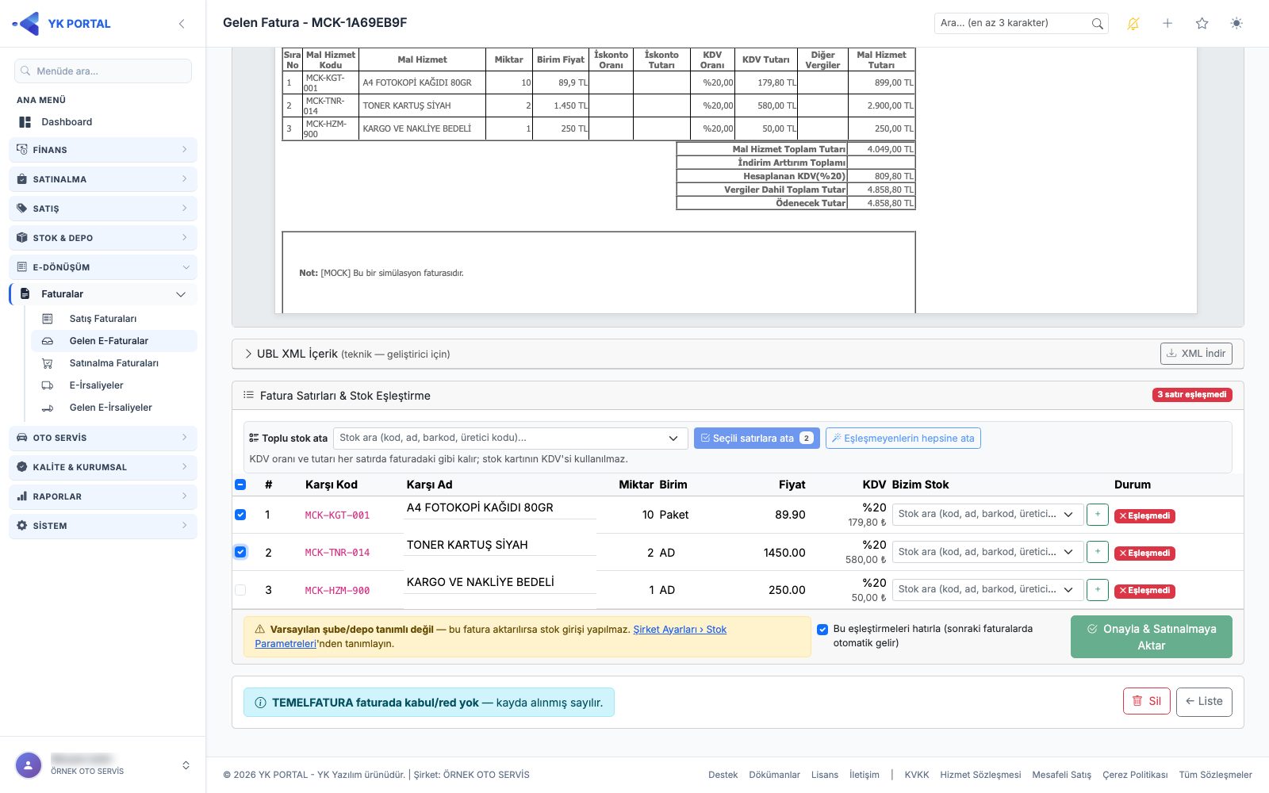Click the Menüde ara search field
This screenshot has width=1269, height=793.
click(103, 71)
